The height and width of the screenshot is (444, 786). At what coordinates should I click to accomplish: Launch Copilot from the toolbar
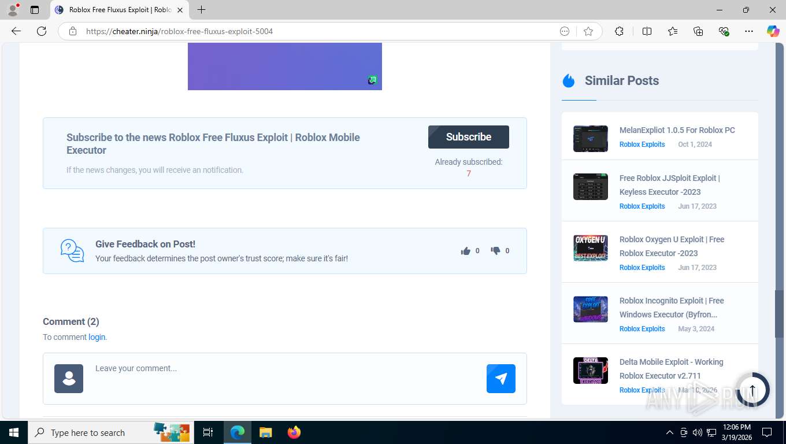(773, 31)
